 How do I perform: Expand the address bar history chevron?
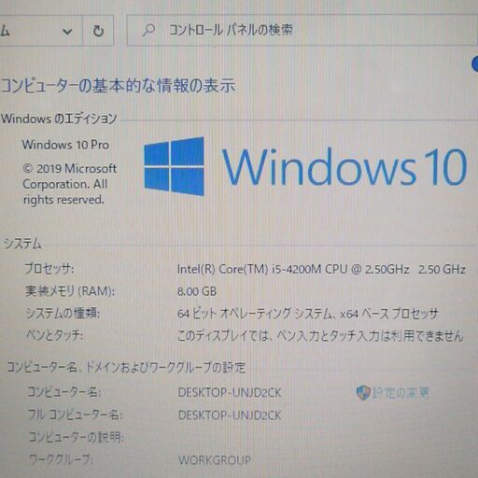pos(67,31)
